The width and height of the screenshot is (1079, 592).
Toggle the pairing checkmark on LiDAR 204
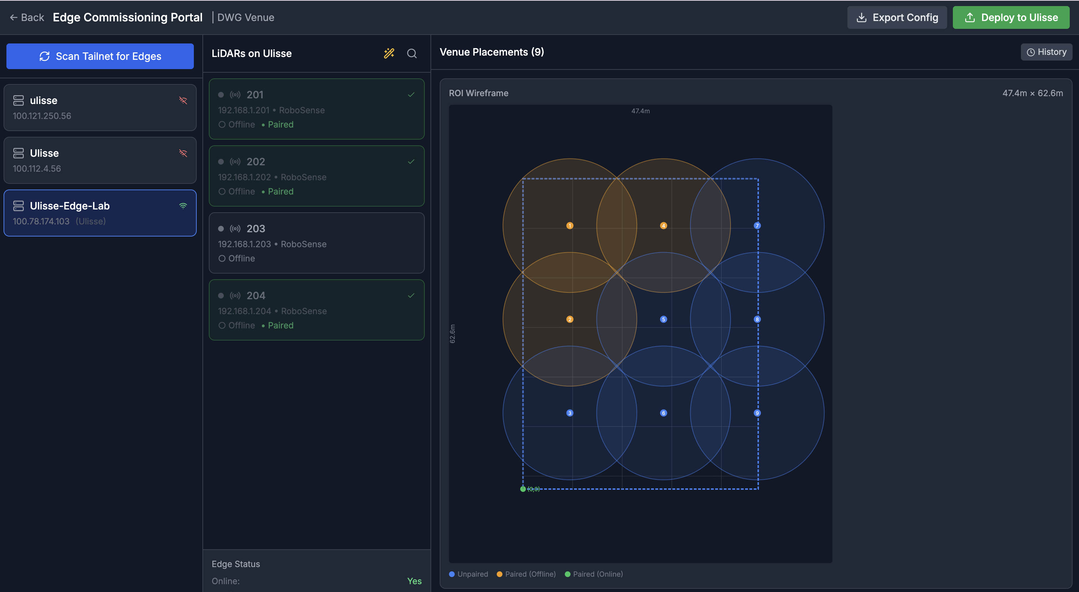[411, 295]
